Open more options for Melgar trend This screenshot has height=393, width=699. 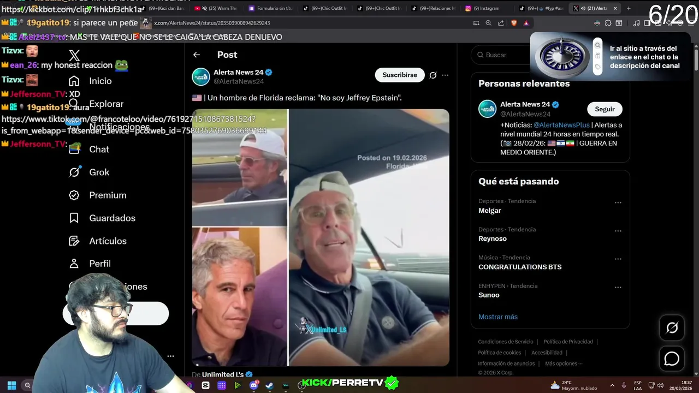coord(618,203)
